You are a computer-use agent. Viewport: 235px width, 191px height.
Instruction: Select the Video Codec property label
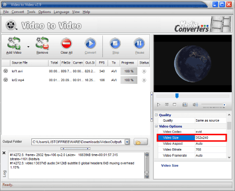pyautogui.click(x=177, y=132)
